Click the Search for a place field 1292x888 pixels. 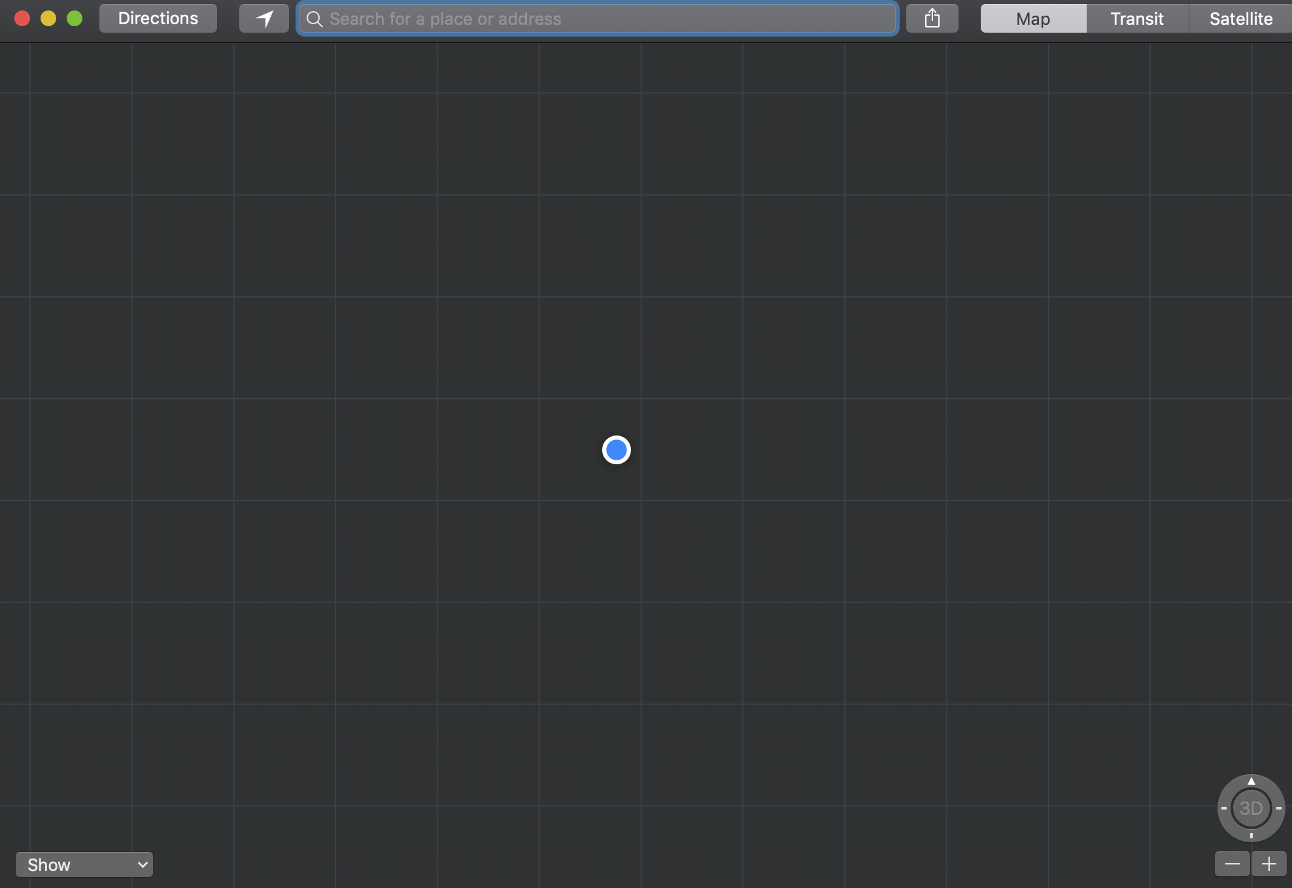[597, 19]
